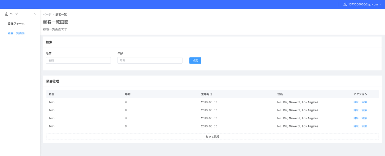
Task: Click the 2016-05-03 date in the second row
Action: coord(209,110)
